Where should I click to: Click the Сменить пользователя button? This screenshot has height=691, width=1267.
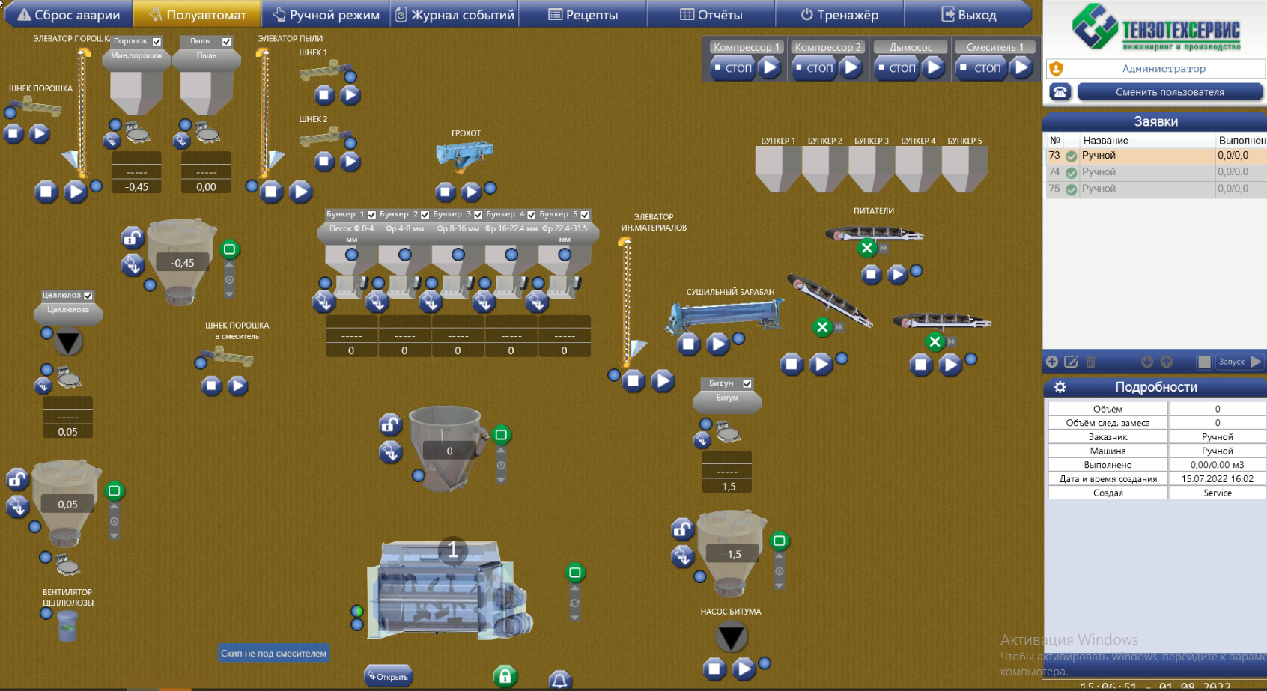pos(1170,92)
